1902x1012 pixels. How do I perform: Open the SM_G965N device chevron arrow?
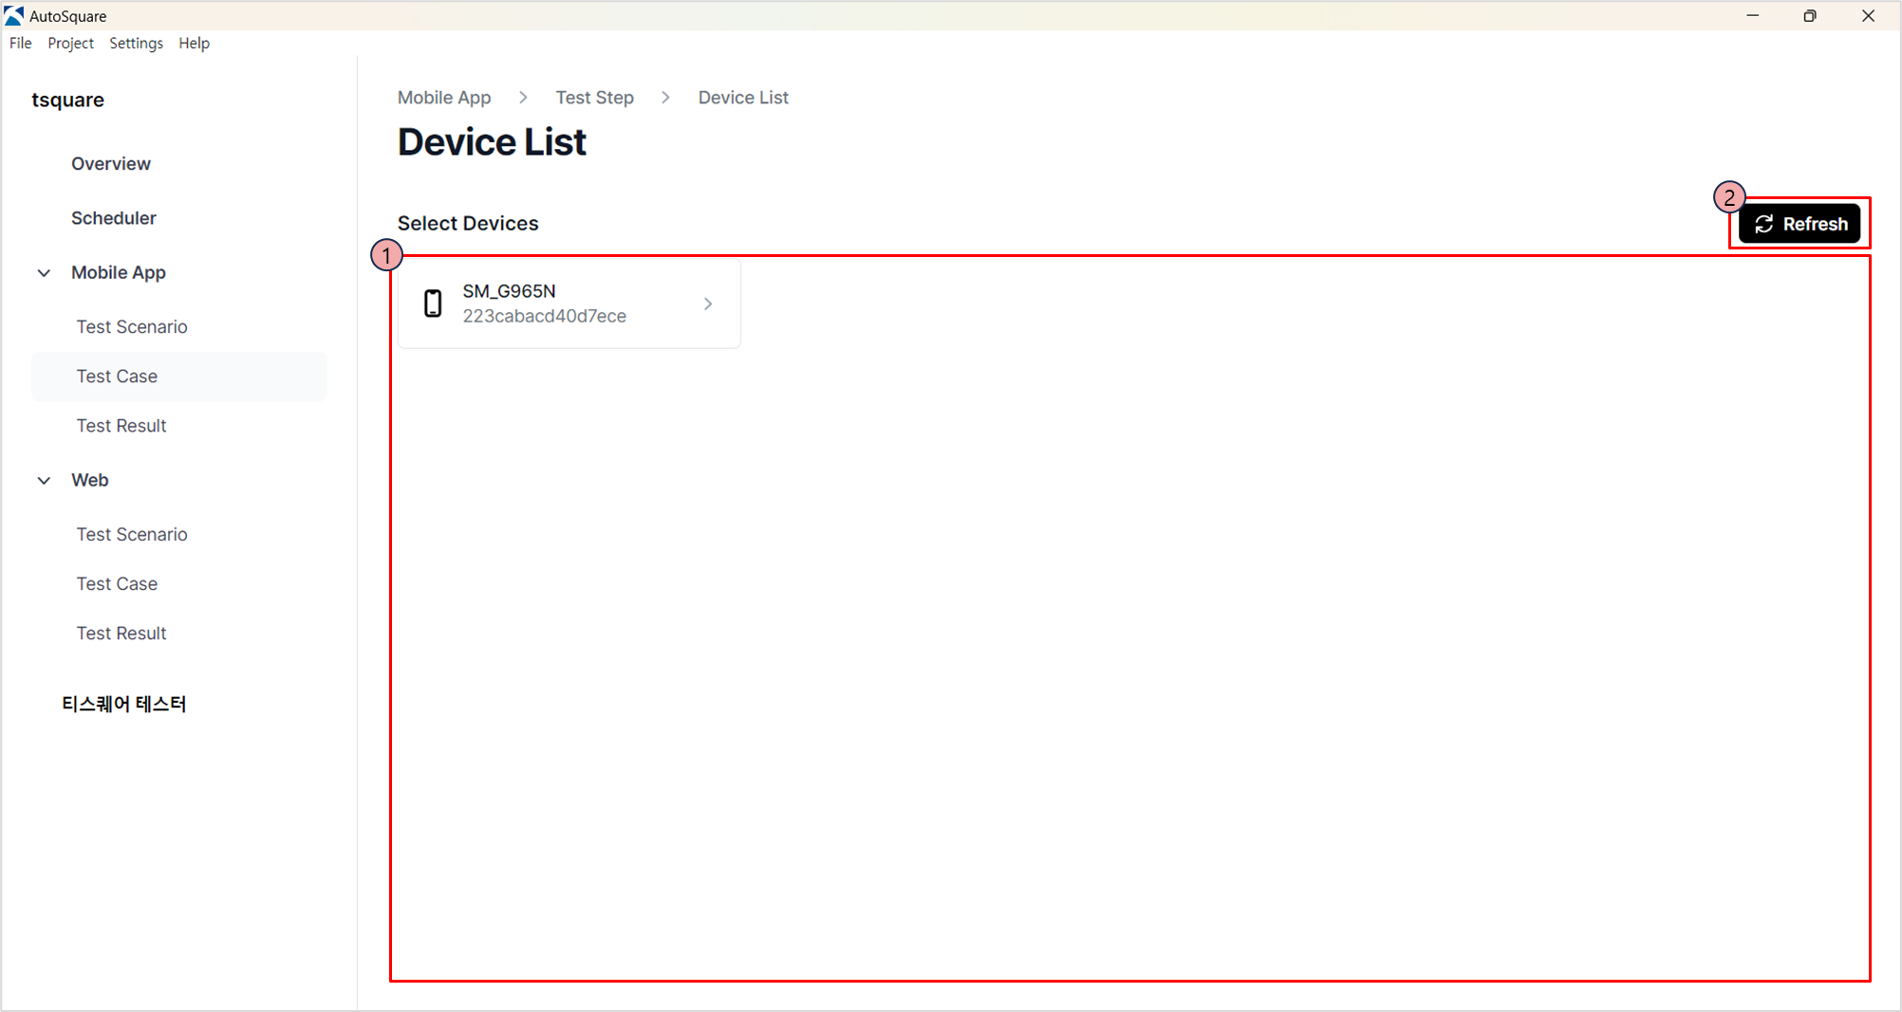point(708,304)
